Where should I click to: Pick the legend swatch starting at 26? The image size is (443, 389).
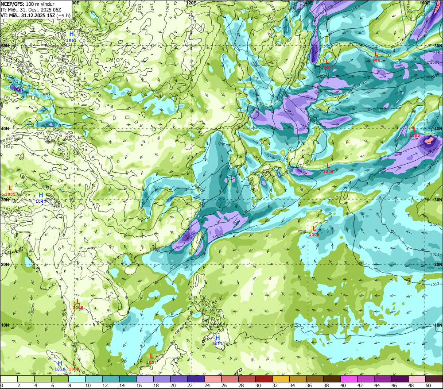point(230,379)
